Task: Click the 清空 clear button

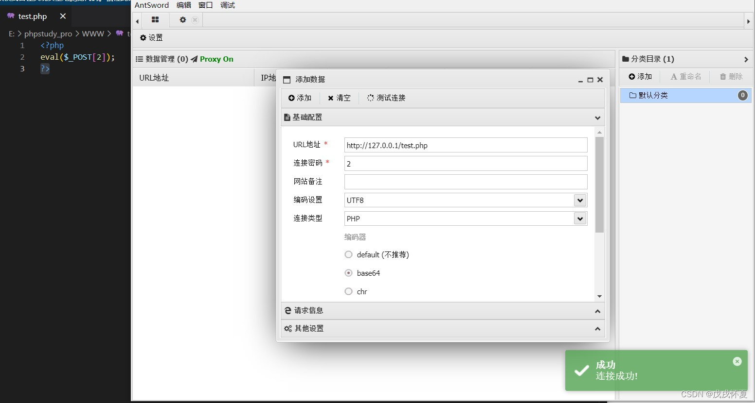Action: coord(339,98)
